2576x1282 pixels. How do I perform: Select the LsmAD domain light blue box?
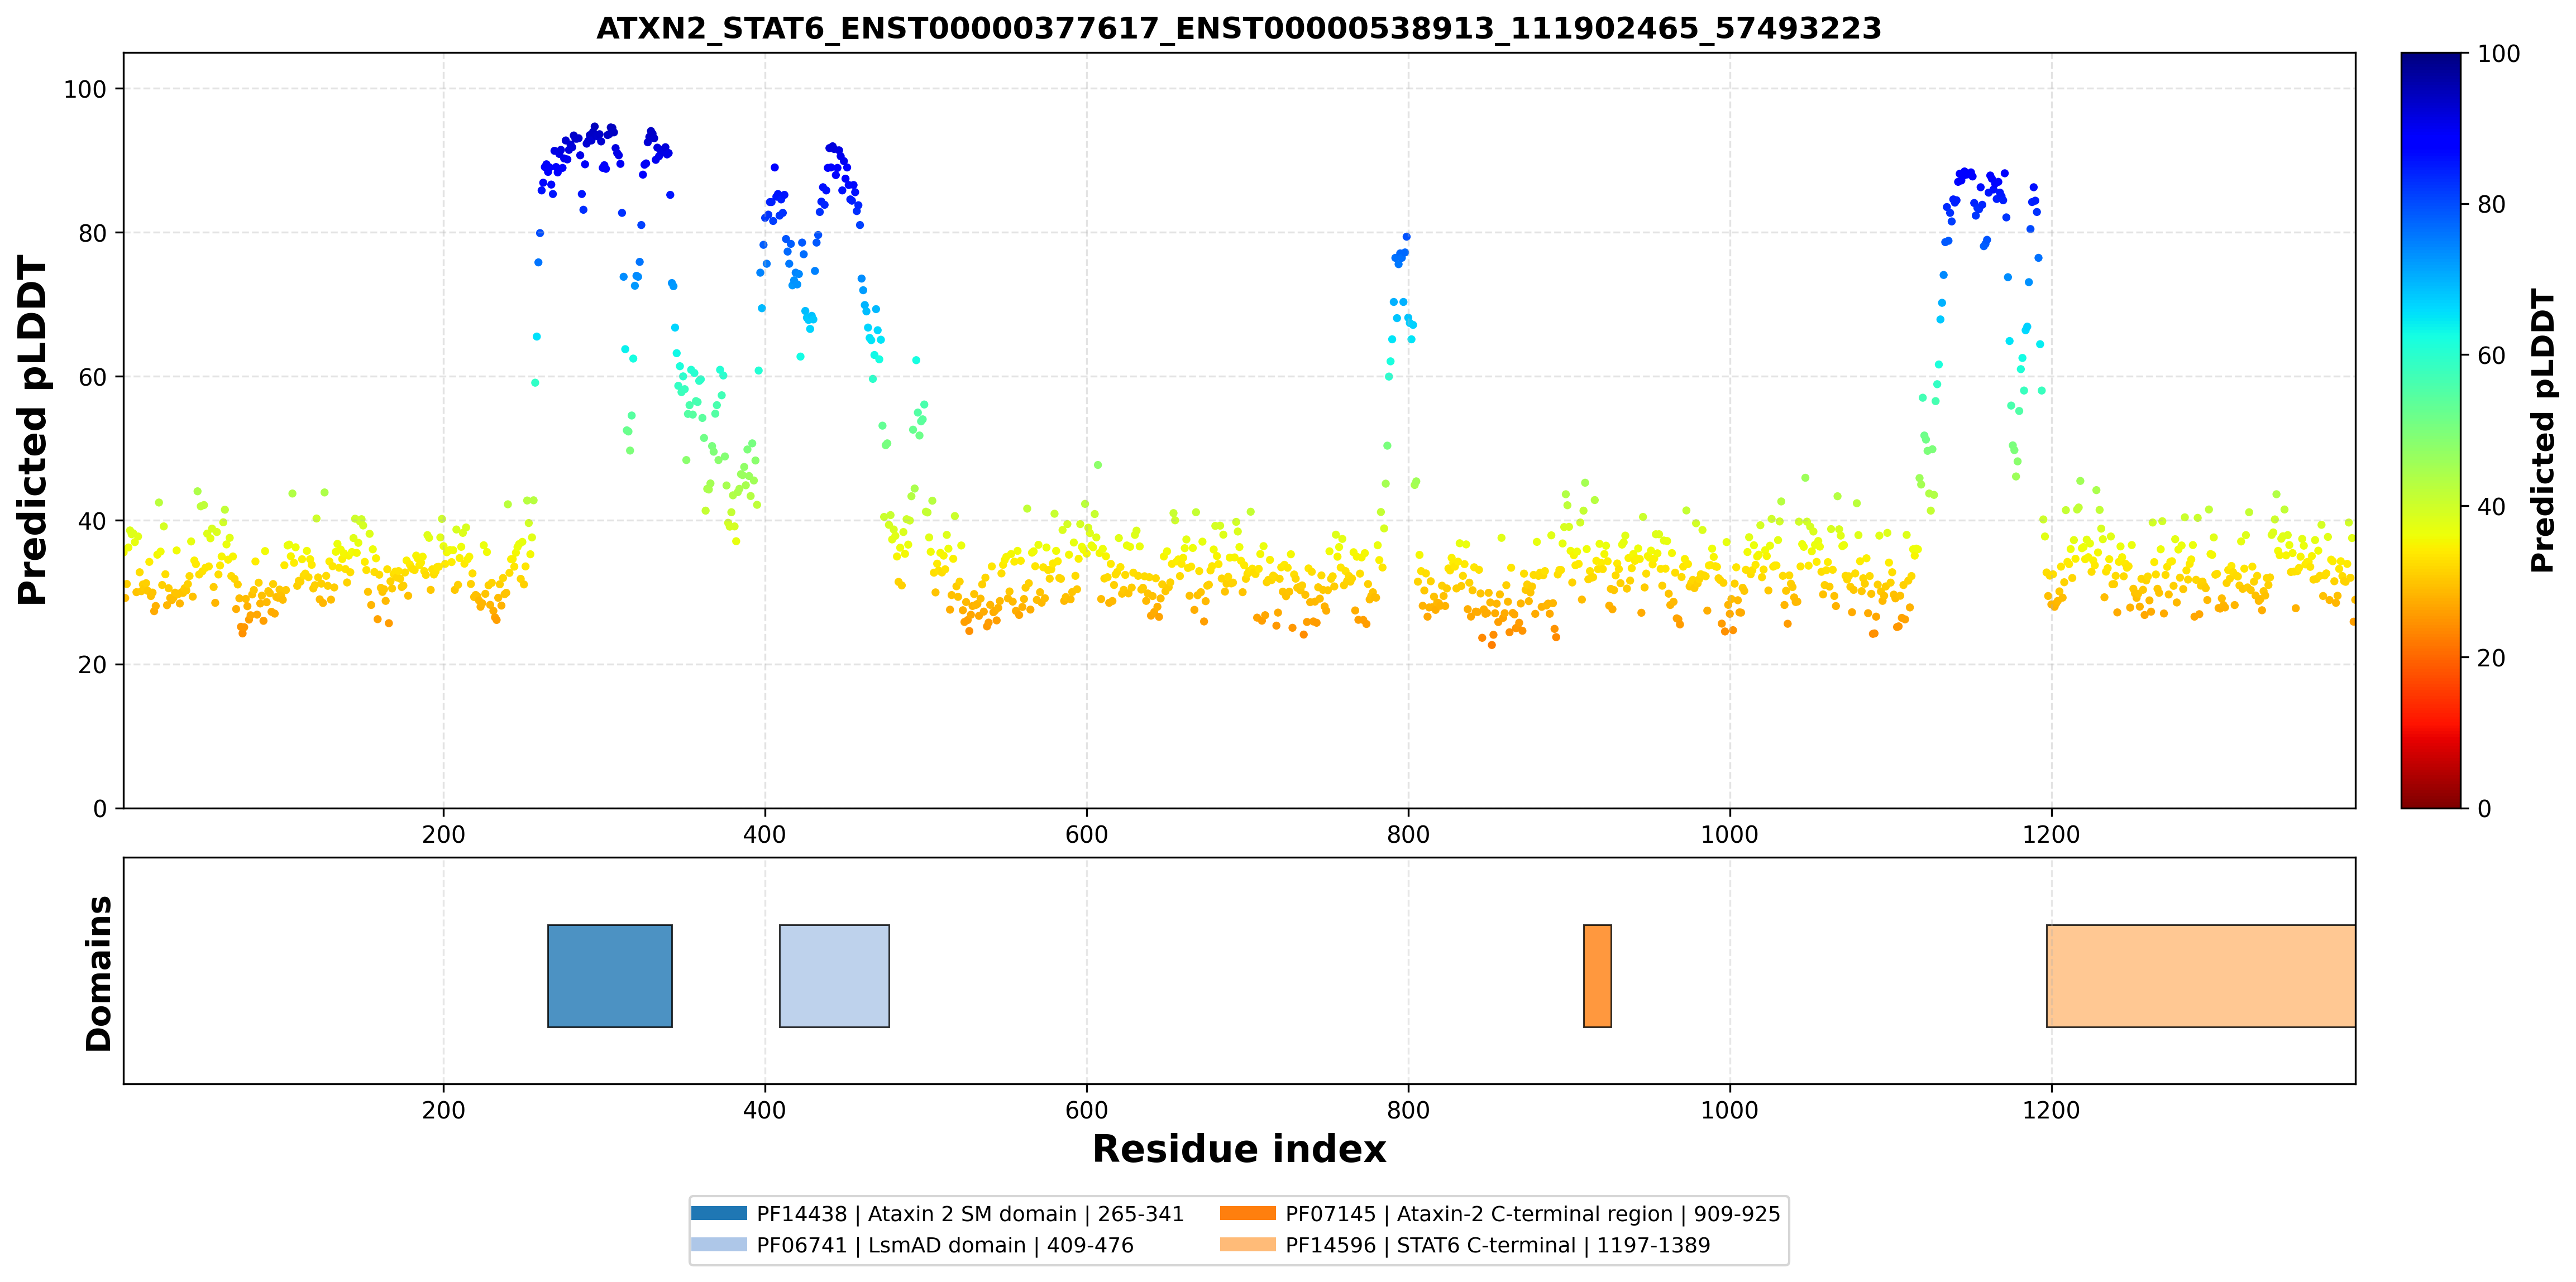click(834, 975)
